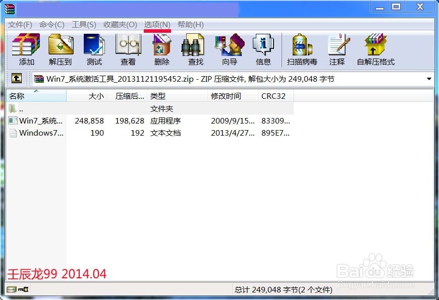Screen dimensions: 439x300
Task: Select the Win7_系统... file name
Action: (41, 121)
